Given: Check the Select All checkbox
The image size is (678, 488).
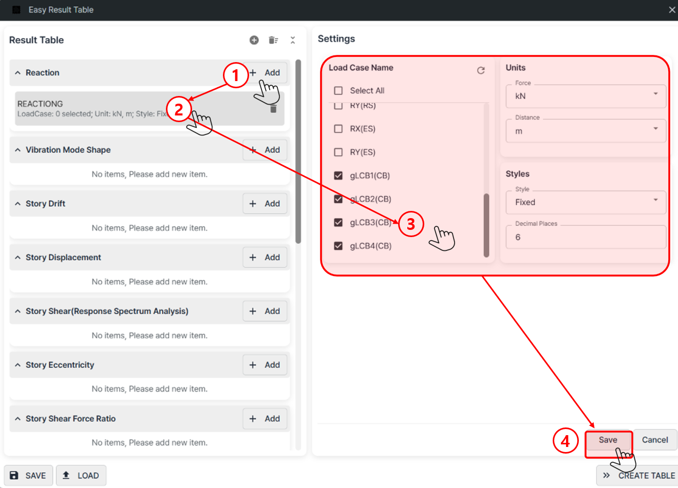Looking at the screenshot, I should coord(338,91).
